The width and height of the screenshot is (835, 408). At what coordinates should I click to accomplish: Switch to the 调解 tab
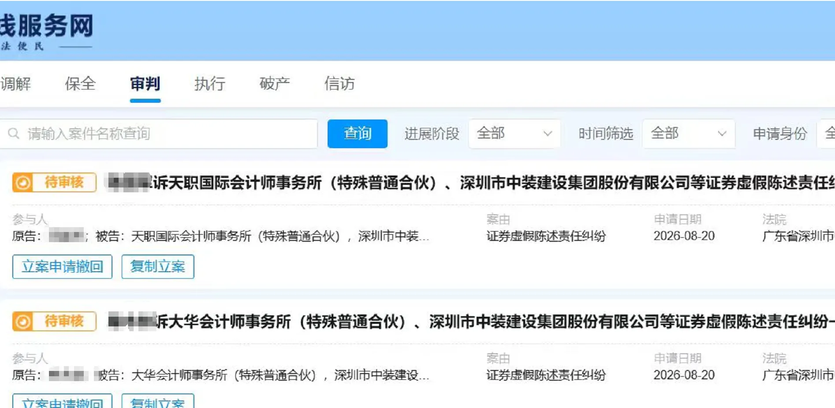pos(16,83)
